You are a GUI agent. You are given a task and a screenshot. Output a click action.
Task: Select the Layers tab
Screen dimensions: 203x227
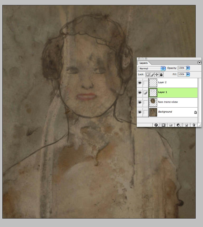[144, 63]
